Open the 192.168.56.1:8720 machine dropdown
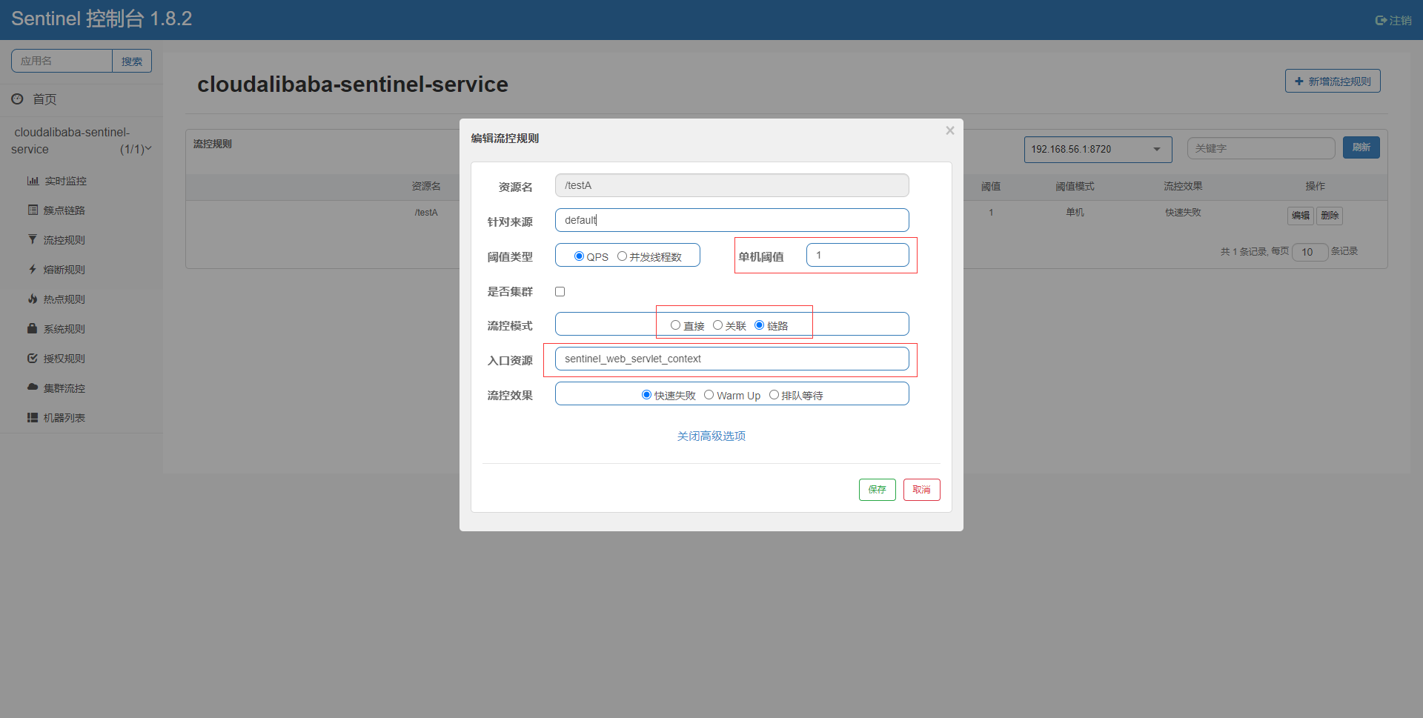This screenshot has height=718, width=1423. 1098,150
